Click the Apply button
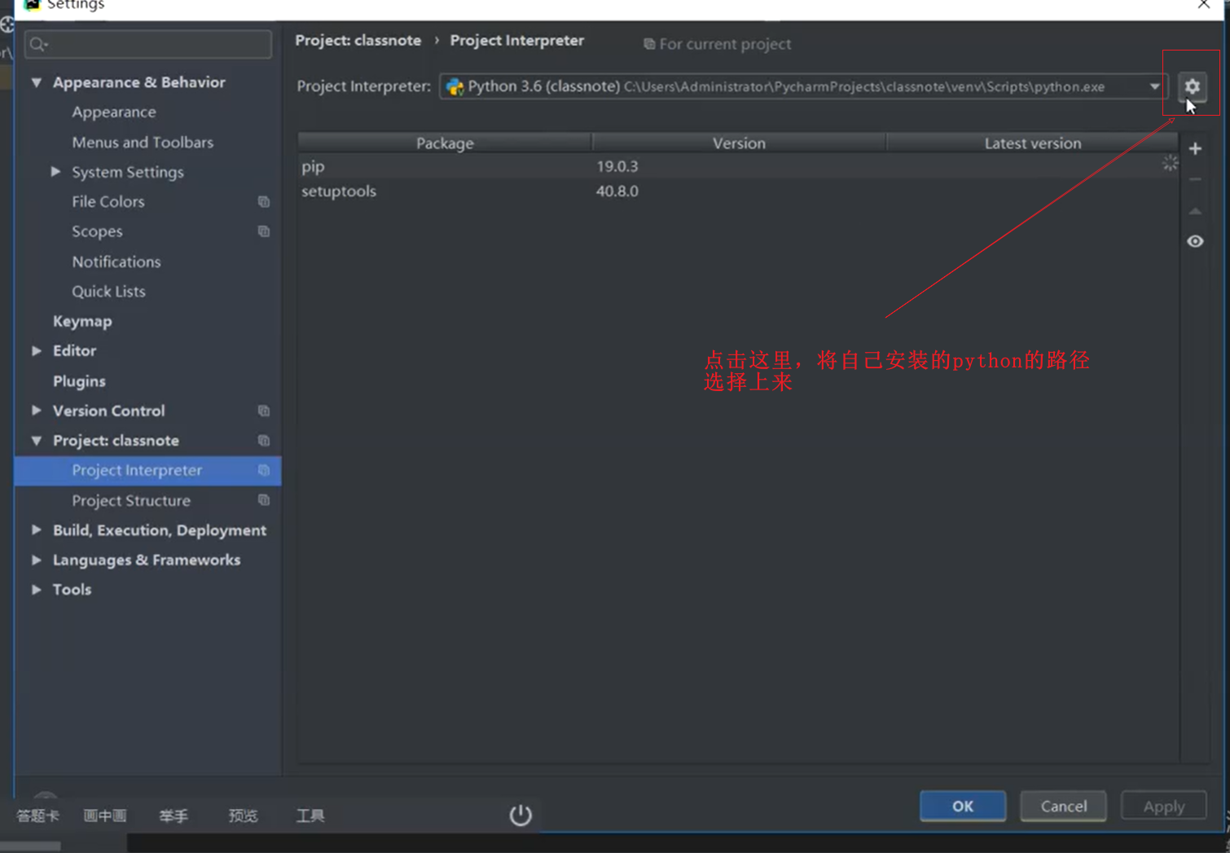This screenshot has height=853, width=1230. pyautogui.click(x=1164, y=806)
